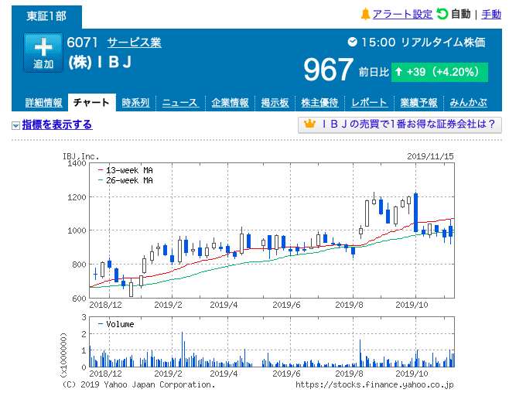Click the stock code 6071
Screen dimensions: 509x396
pyautogui.click(x=82, y=43)
